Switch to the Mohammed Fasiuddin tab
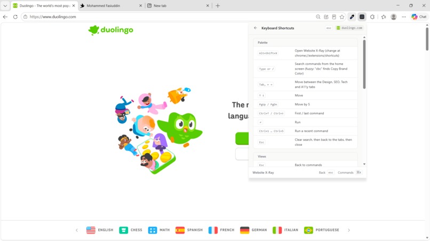Viewport: 430px width, 241px height. point(110,5)
